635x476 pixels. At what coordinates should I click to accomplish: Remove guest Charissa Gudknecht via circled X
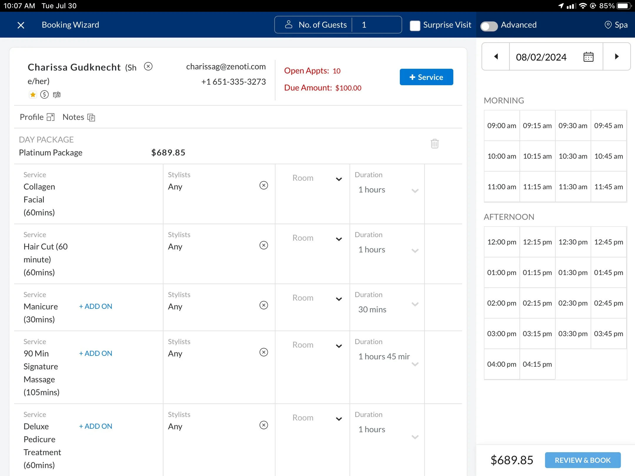point(148,66)
